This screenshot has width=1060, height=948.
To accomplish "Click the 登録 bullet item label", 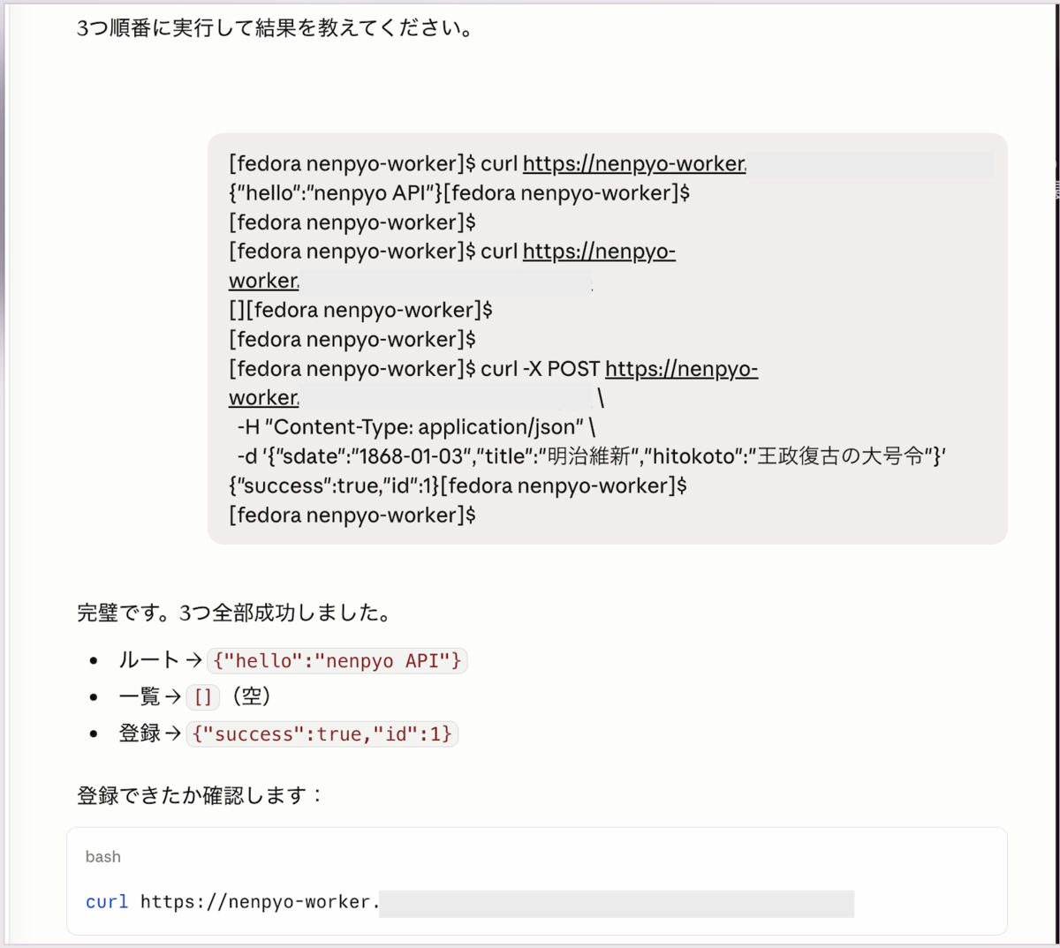I will (140, 734).
